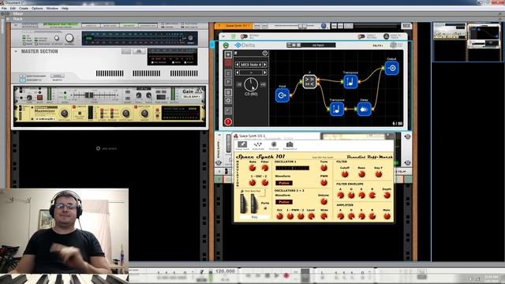
Task: Open the Help menu
Action: pyautogui.click(x=65, y=9)
